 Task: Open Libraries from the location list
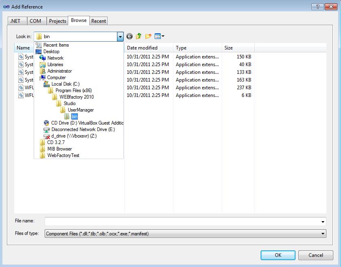[55, 65]
